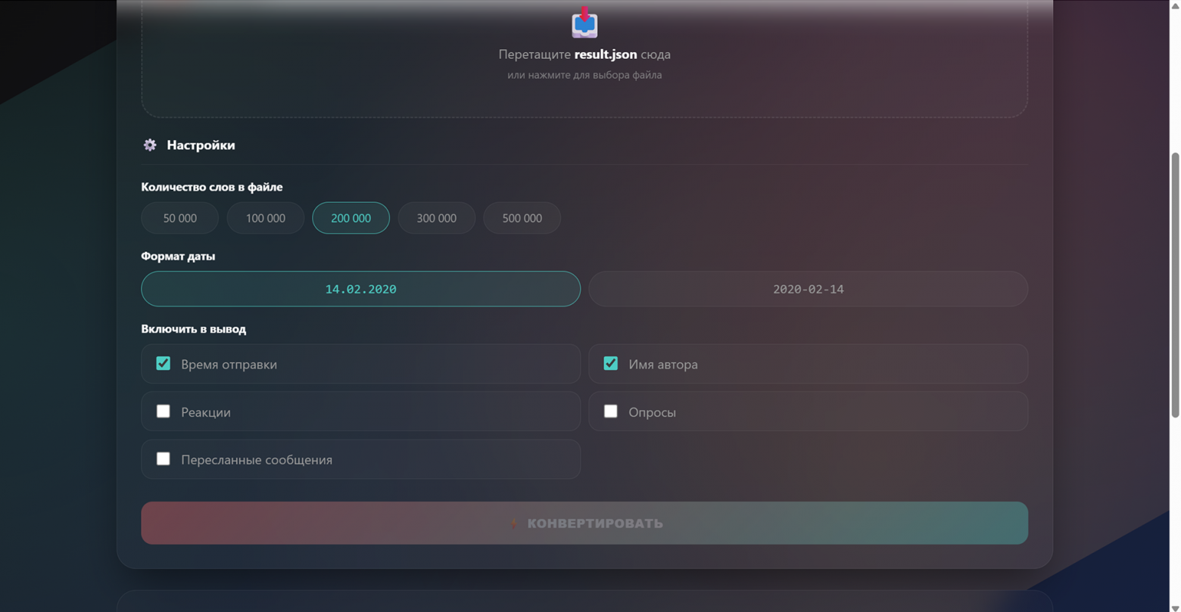Click the Настройки heading
The image size is (1181, 612).
tap(201, 144)
